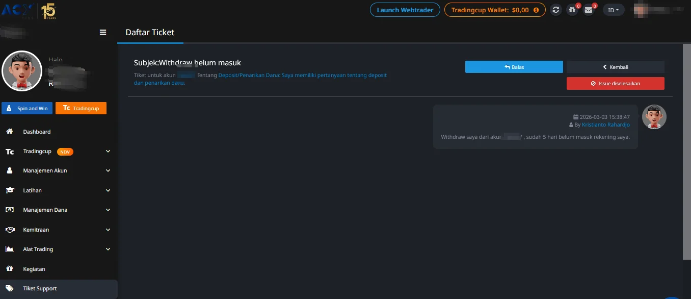Image resolution: width=691 pixels, height=299 pixels.
Task: Expand the Manajemen Akun chevron
Action: tap(108, 171)
